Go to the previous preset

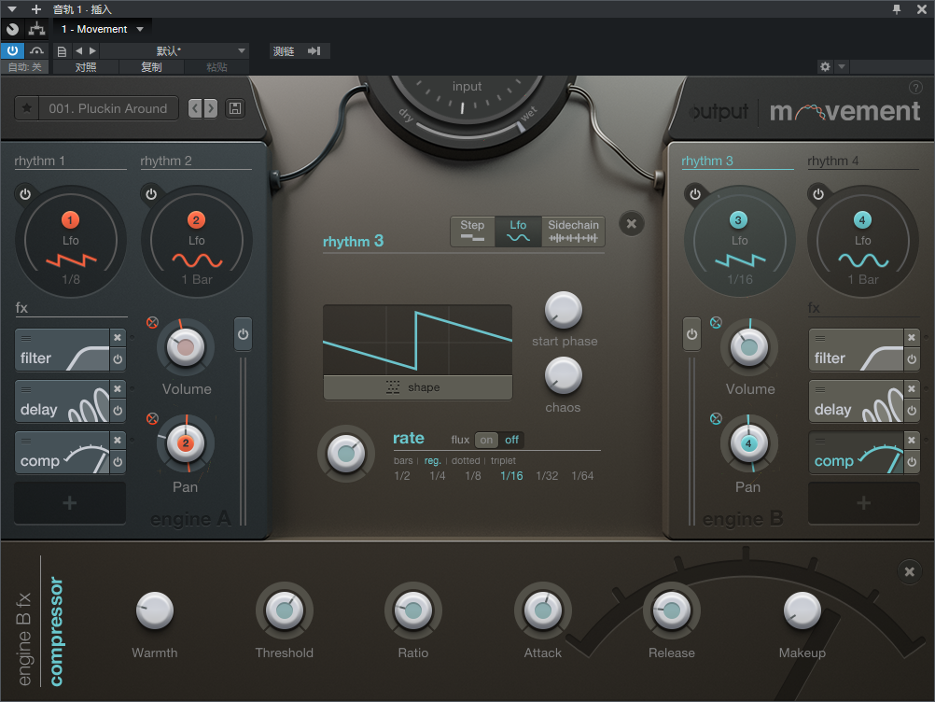point(195,108)
